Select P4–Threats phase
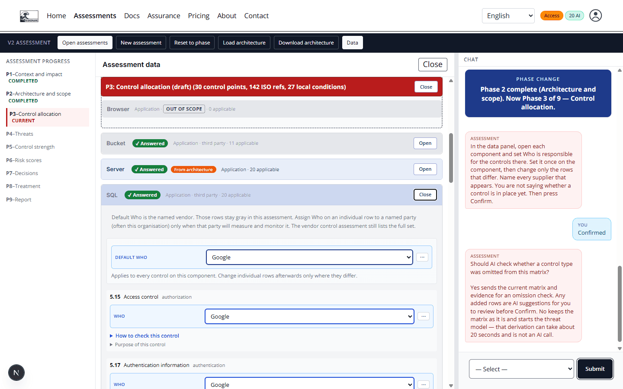This screenshot has height=389, width=623. (19, 134)
